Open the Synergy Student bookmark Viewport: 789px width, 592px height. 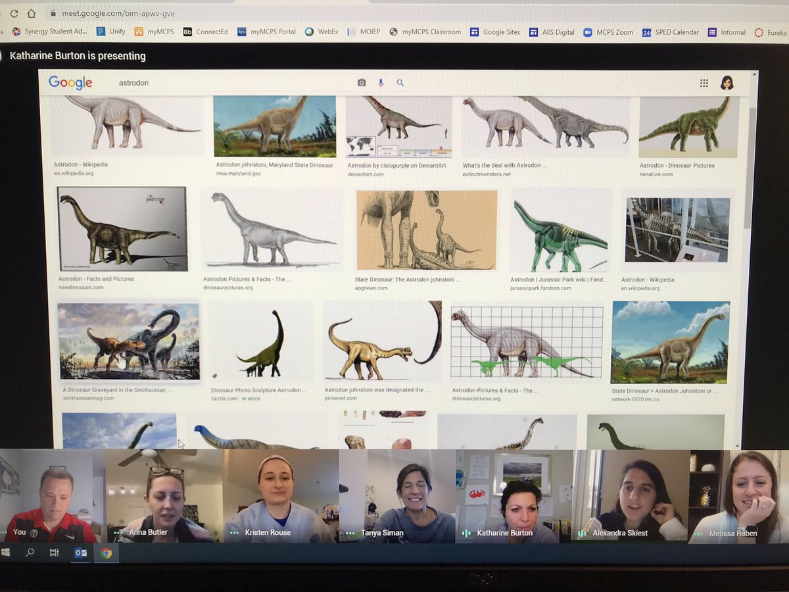tap(50, 32)
